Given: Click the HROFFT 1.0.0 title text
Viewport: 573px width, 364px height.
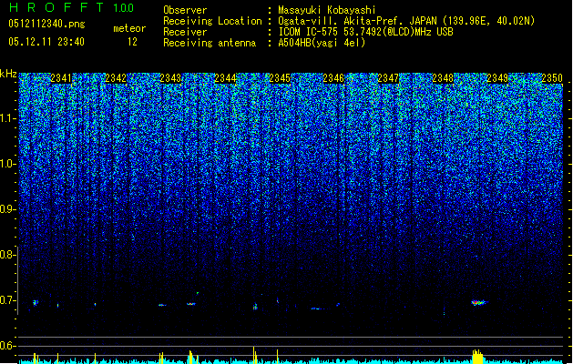Looking at the screenshot, I should tap(71, 7).
